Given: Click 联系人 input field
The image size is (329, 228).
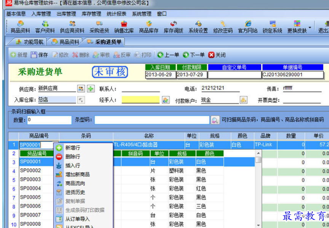Looking at the screenshot, I should (x=141, y=89).
